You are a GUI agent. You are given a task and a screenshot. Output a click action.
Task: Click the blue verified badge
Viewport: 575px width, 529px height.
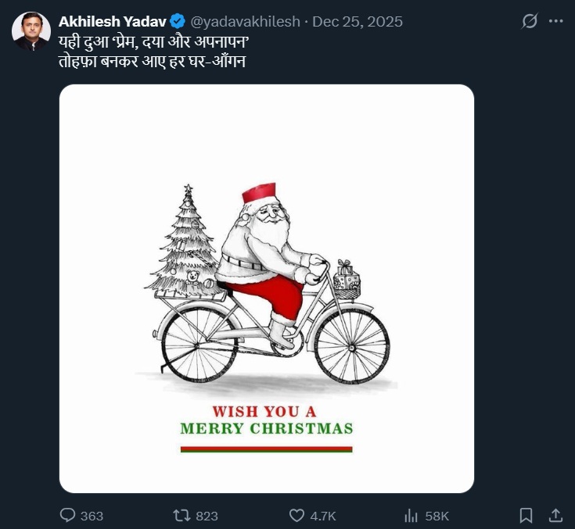click(178, 22)
